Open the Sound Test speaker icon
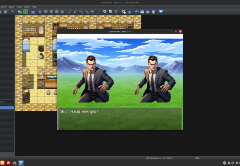This screenshot has width=240, height=166. pyautogui.click(x=137, y=12)
